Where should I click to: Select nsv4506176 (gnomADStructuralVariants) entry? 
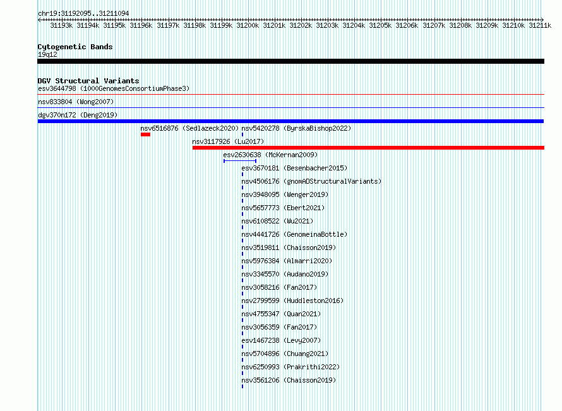point(311,181)
